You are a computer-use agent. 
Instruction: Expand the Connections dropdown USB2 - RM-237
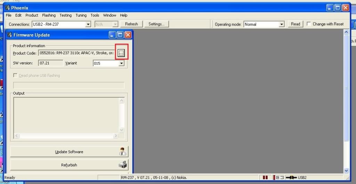pyautogui.click(x=88, y=24)
